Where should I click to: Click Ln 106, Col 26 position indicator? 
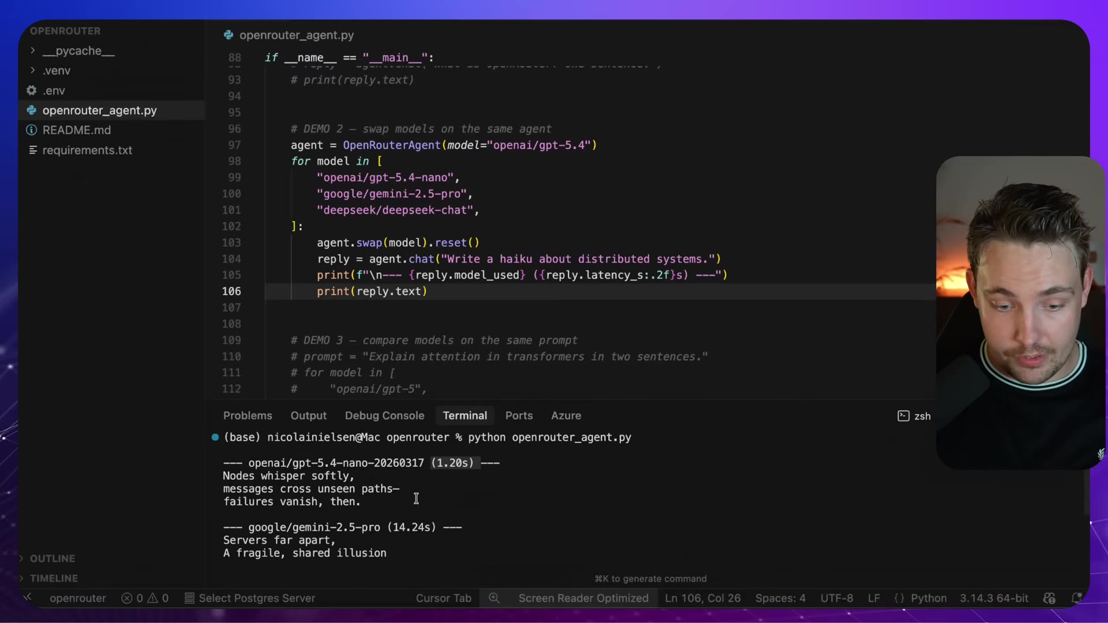[702, 598]
